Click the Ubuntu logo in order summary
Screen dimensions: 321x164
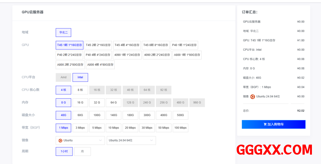pos(252,97)
